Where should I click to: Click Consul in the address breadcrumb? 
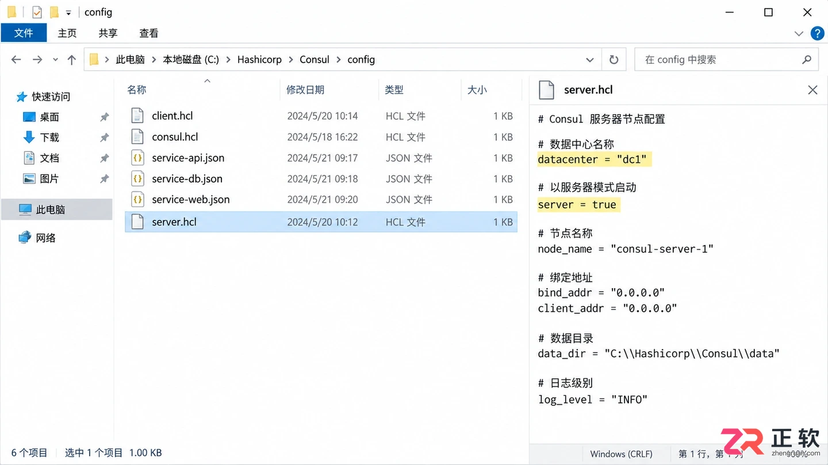pos(315,60)
